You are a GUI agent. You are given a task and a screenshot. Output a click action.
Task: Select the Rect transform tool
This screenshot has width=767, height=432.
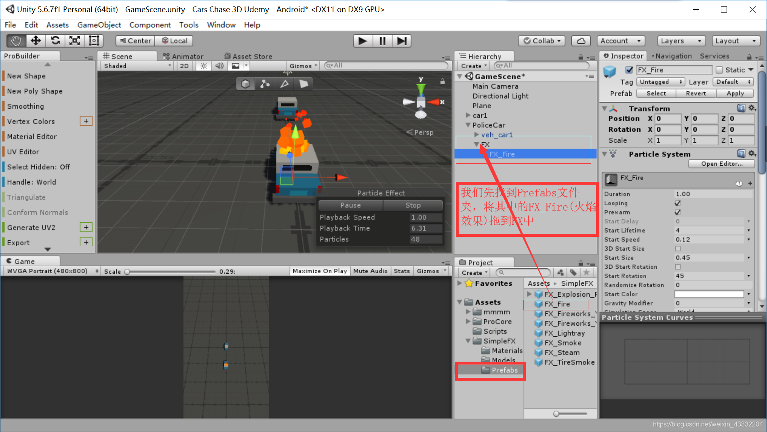pyautogui.click(x=94, y=40)
